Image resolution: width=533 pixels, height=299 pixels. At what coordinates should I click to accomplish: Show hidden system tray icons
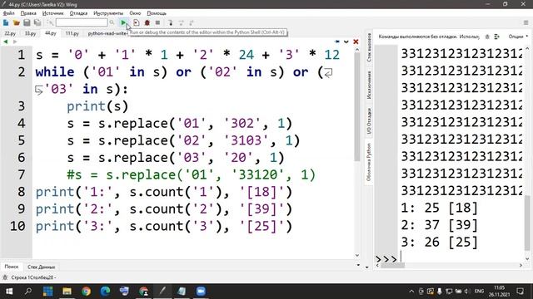(x=411, y=292)
